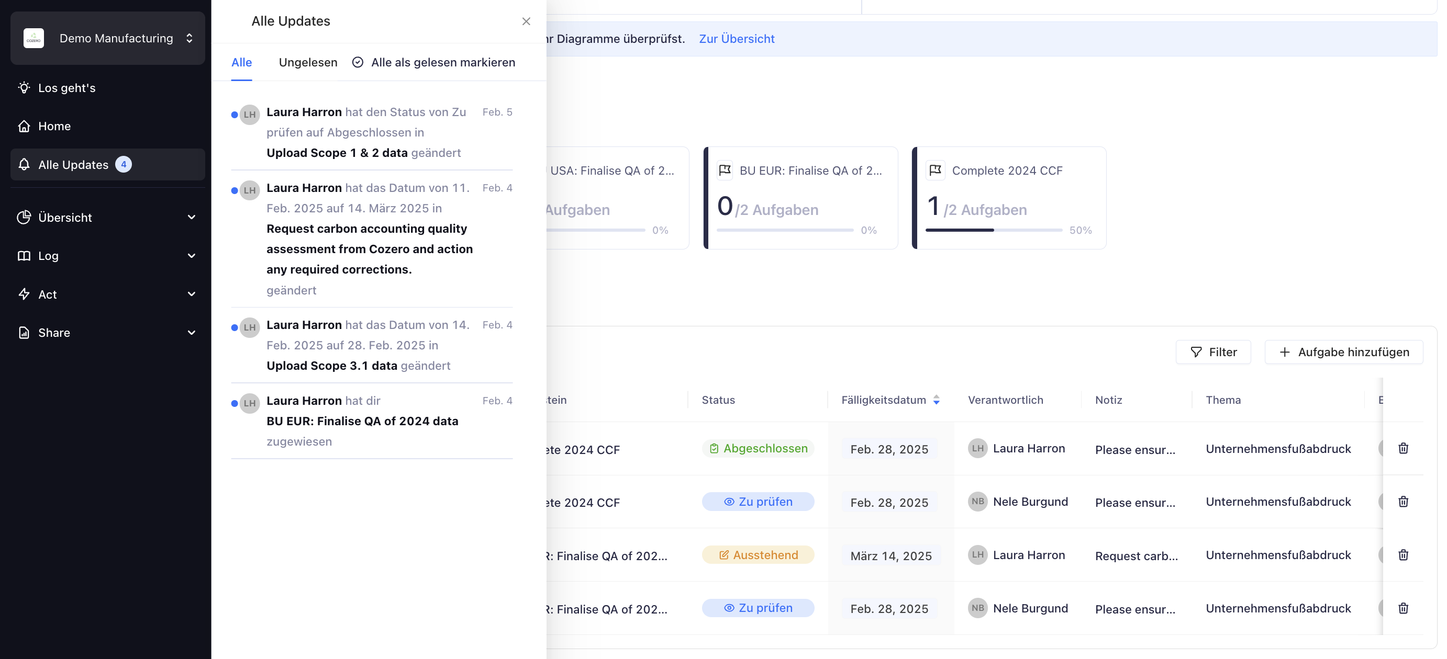Mark all updates as read
The image size is (1447, 659).
433,62
